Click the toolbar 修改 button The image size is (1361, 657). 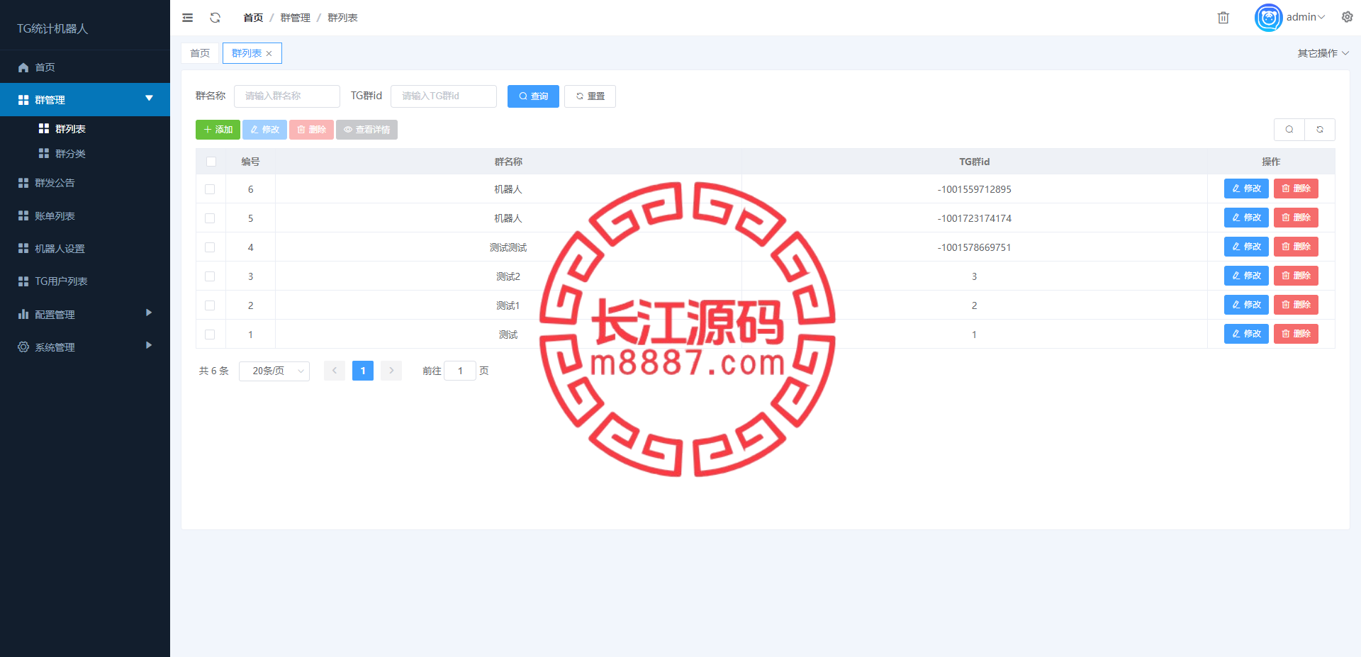[x=264, y=130]
